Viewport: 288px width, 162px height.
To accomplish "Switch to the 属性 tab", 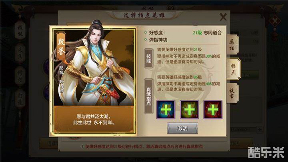I will (232, 45).
